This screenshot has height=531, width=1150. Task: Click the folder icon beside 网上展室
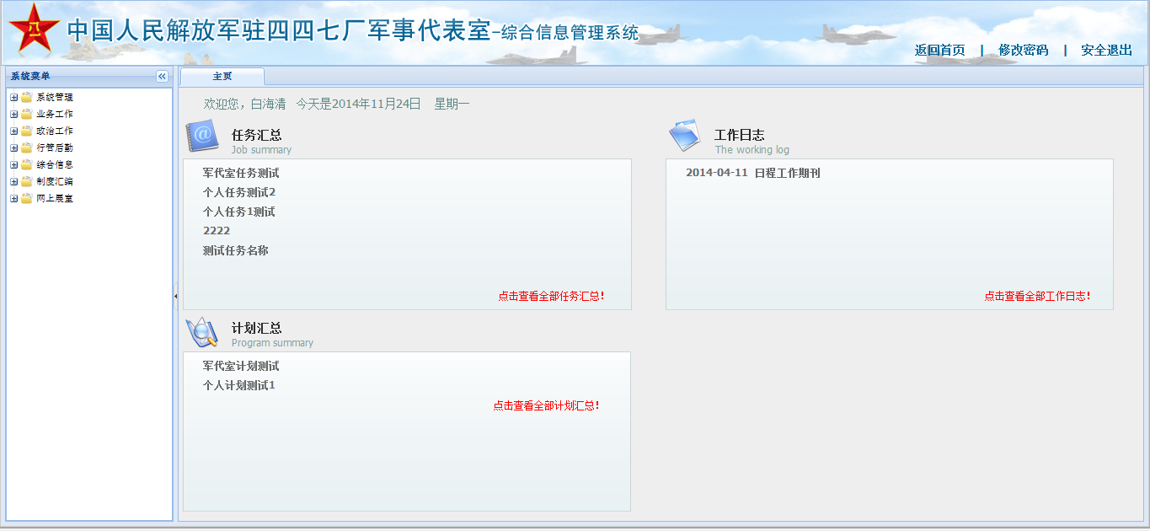(27, 198)
